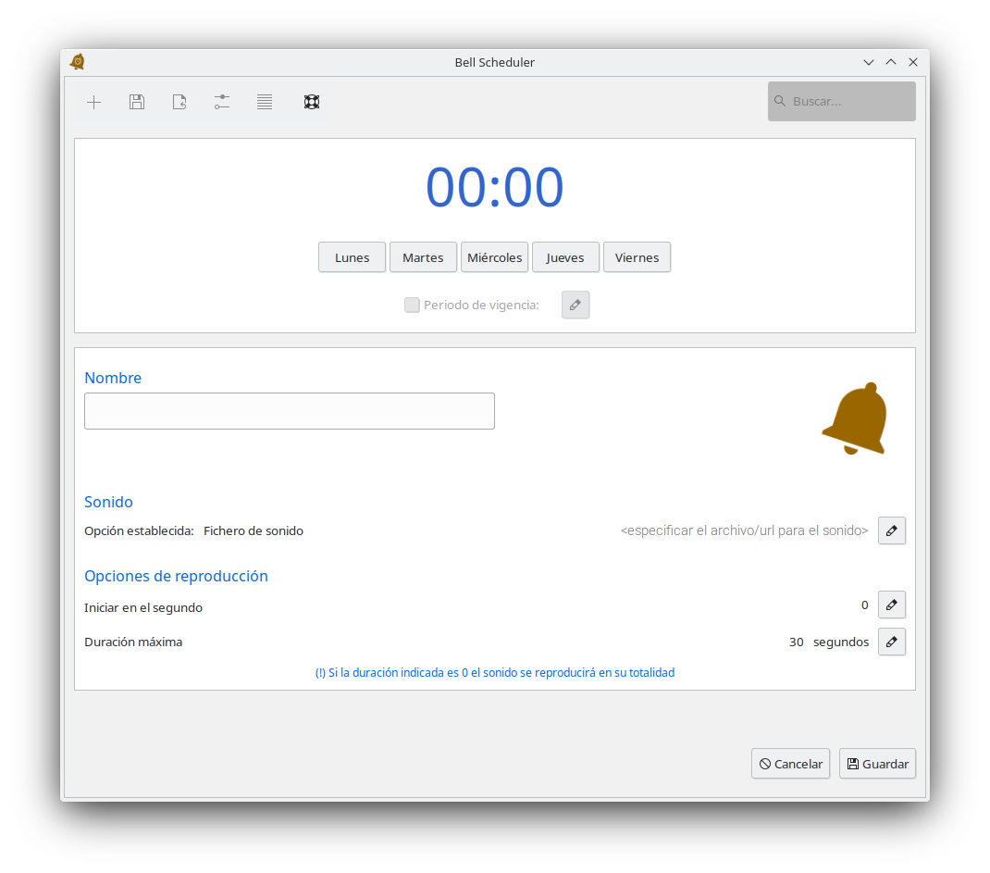This screenshot has width=990, height=873.
Task: Edit the 'Iniciar en el segundo' value
Action: click(891, 605)
